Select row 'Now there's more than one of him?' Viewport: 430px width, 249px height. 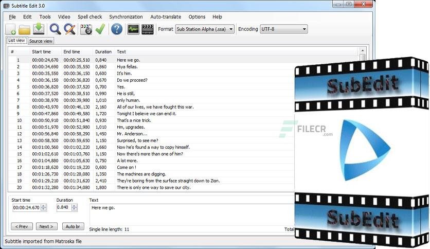tap(151, 154)
